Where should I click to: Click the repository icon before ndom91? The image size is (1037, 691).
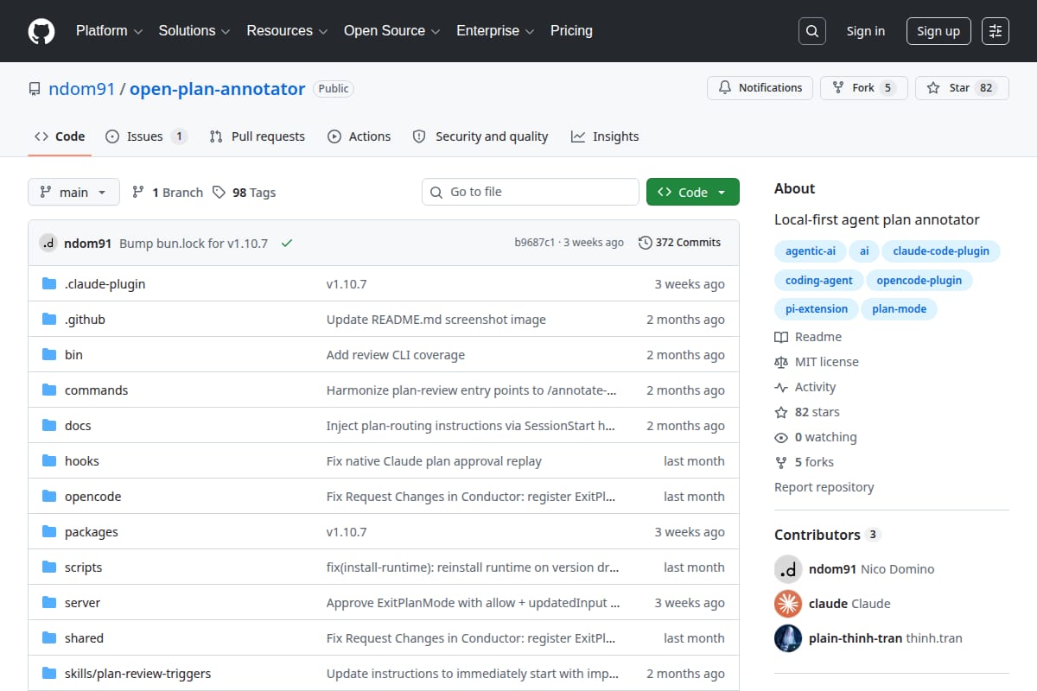coord(35,89)
